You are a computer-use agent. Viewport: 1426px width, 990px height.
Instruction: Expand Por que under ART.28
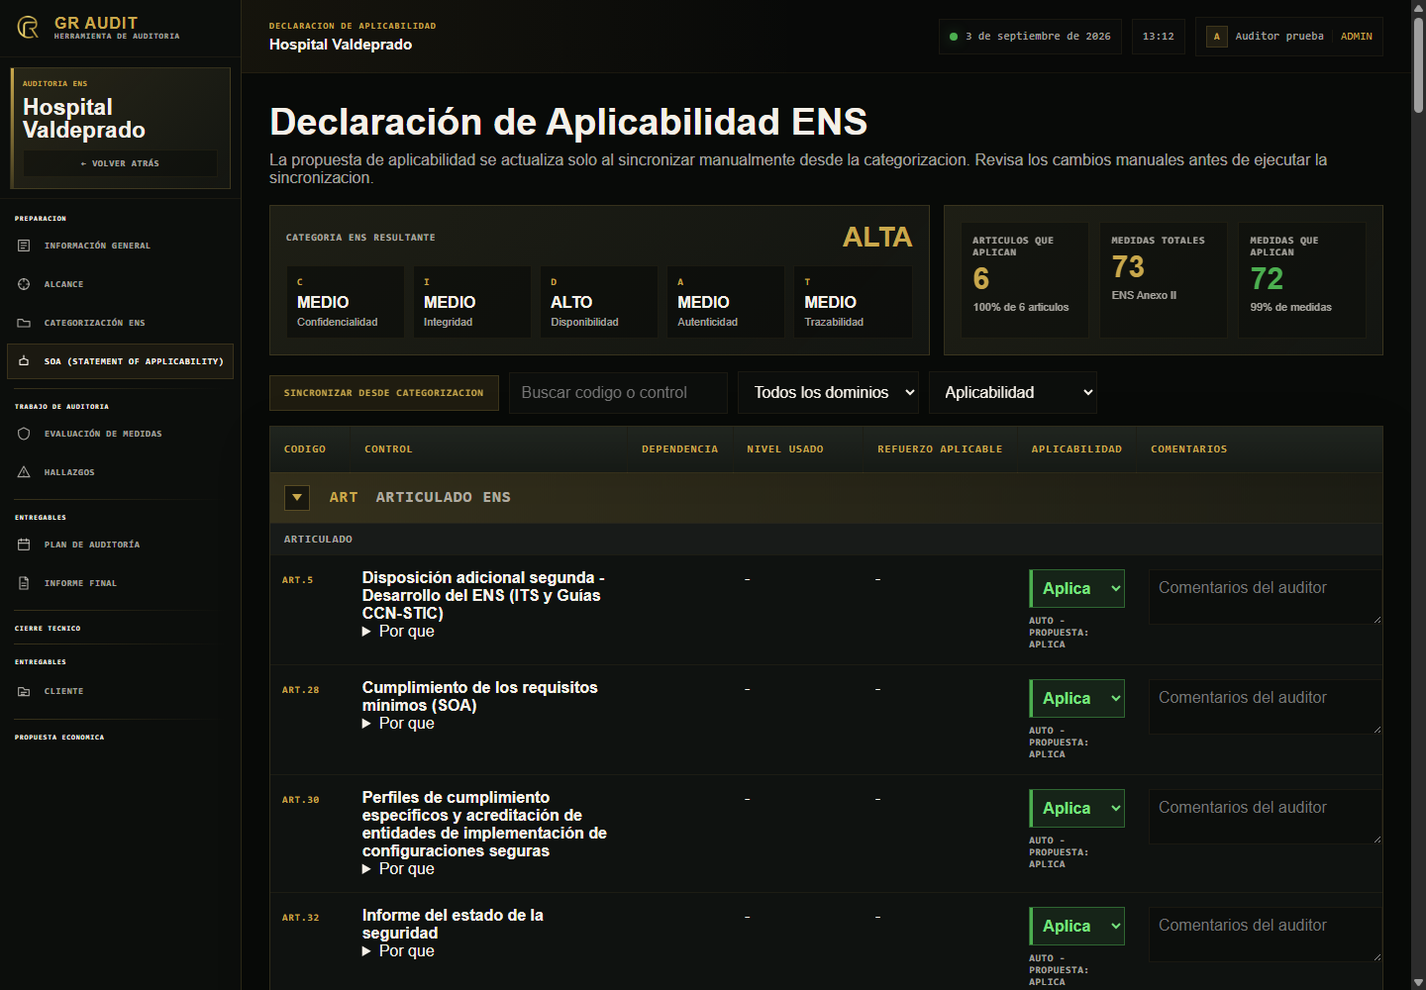[x=398, y=724]
